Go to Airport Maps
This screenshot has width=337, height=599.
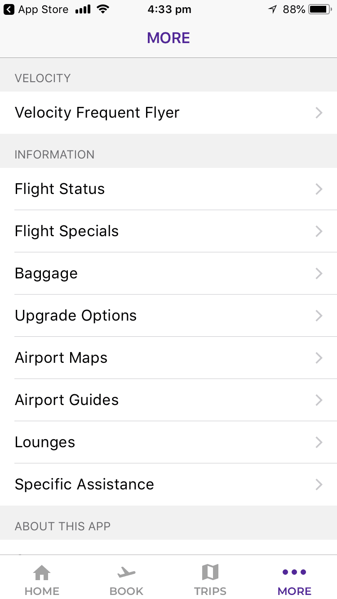point(61,358)
